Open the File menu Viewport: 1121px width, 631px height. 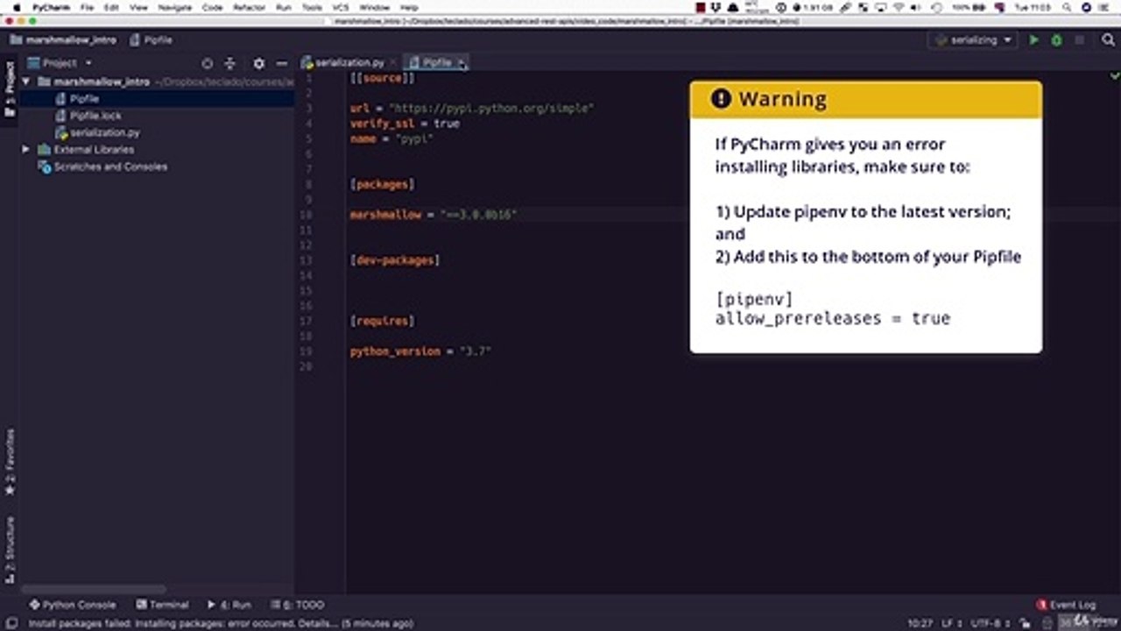(87, 7)
